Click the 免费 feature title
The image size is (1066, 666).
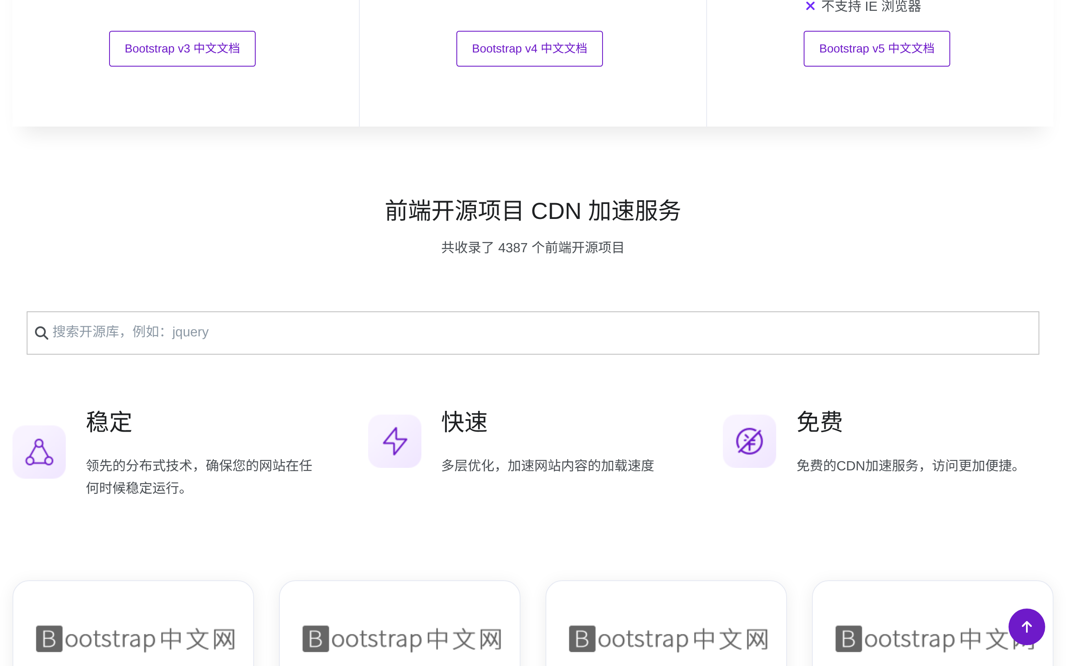click(x=819, y=422)
